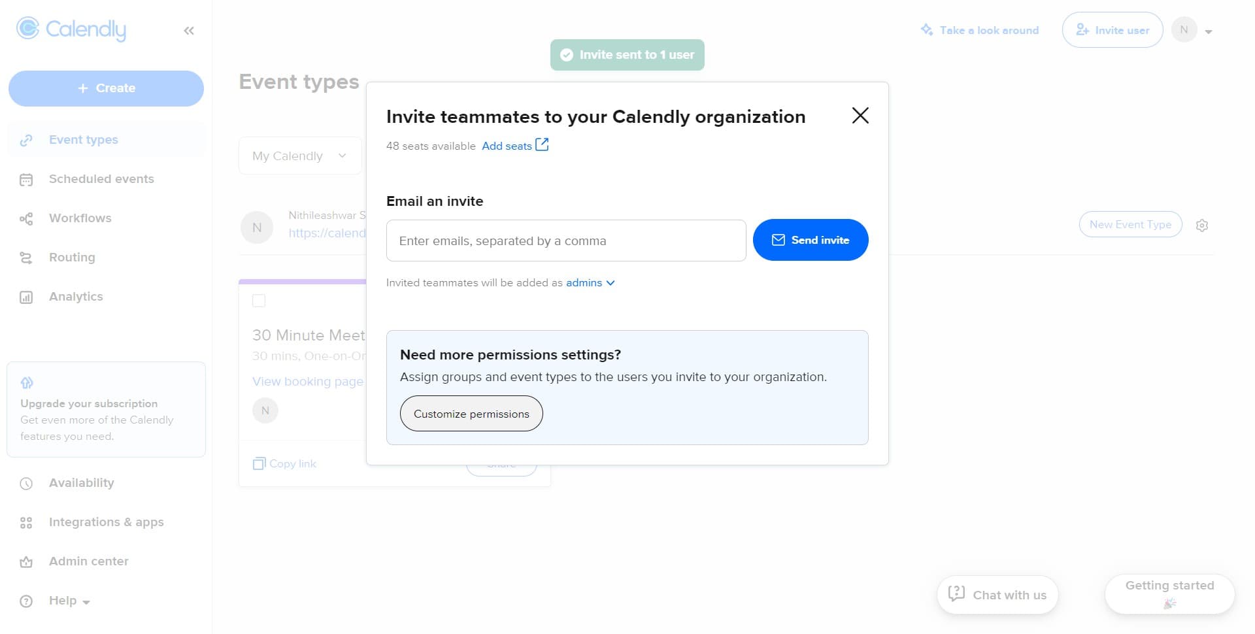Click Customize permissions button
Screen dimensions: 1255x634
[471, 414]
